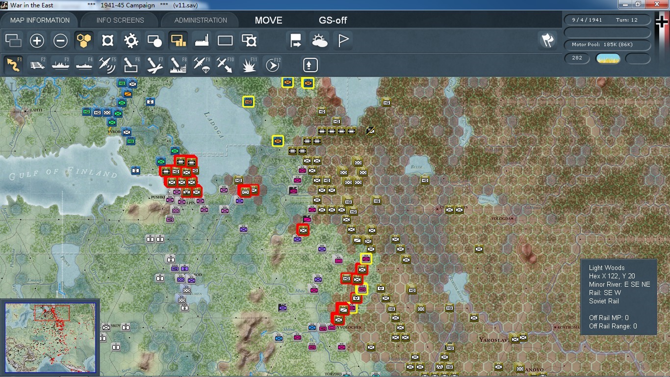
Task: Zoom in the map with the plus icon
Action: point(37,41)
